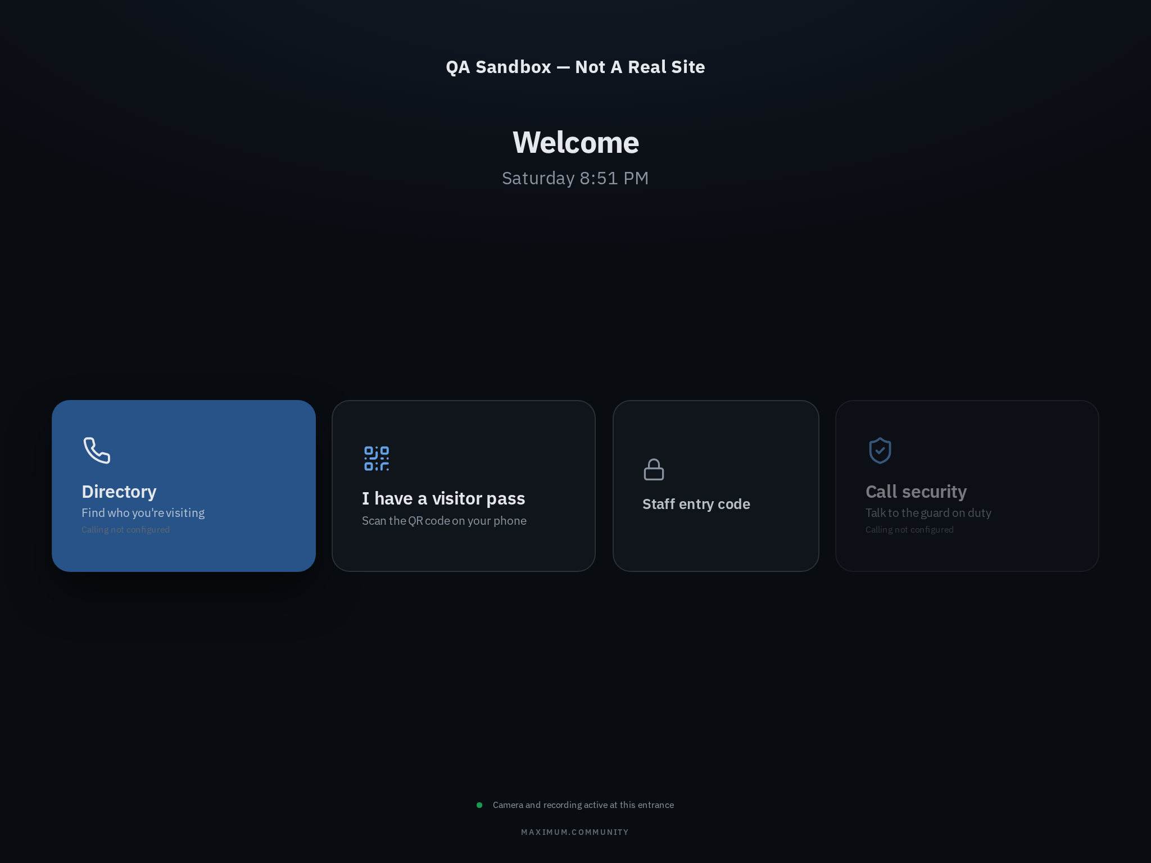1151x863 pixels.
Task: Click the green recording status dot
Action: click(479, 805)
